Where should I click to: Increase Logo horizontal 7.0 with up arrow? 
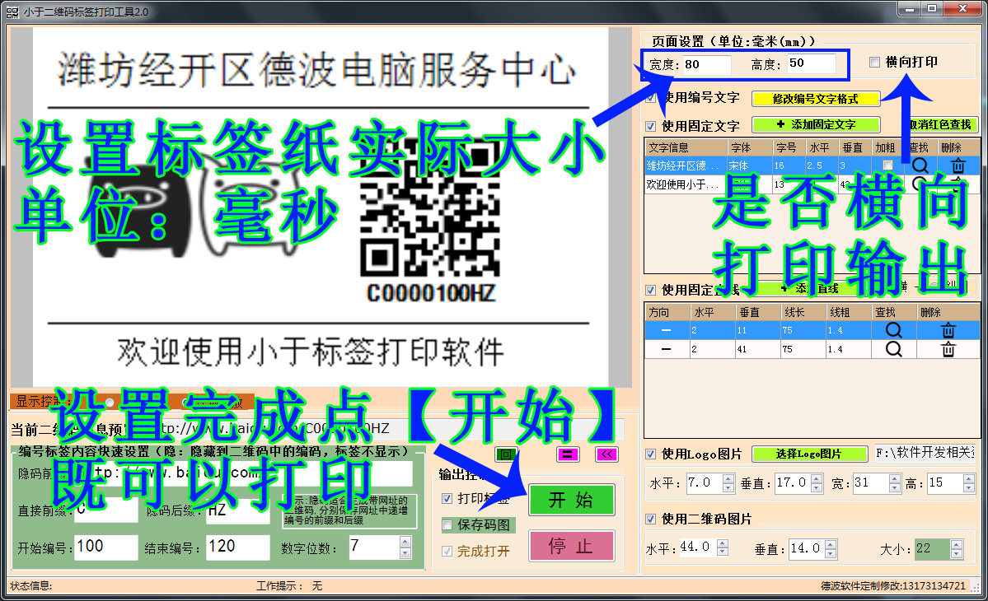[x=728, y=479]
